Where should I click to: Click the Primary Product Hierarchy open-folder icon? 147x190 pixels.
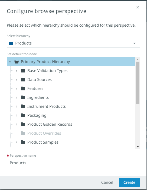(17, 62)
